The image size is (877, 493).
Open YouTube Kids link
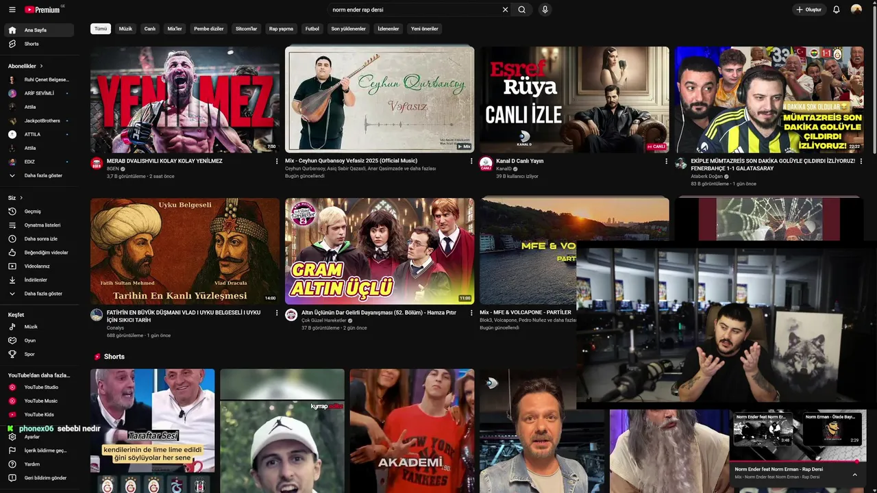pos(39,415)
